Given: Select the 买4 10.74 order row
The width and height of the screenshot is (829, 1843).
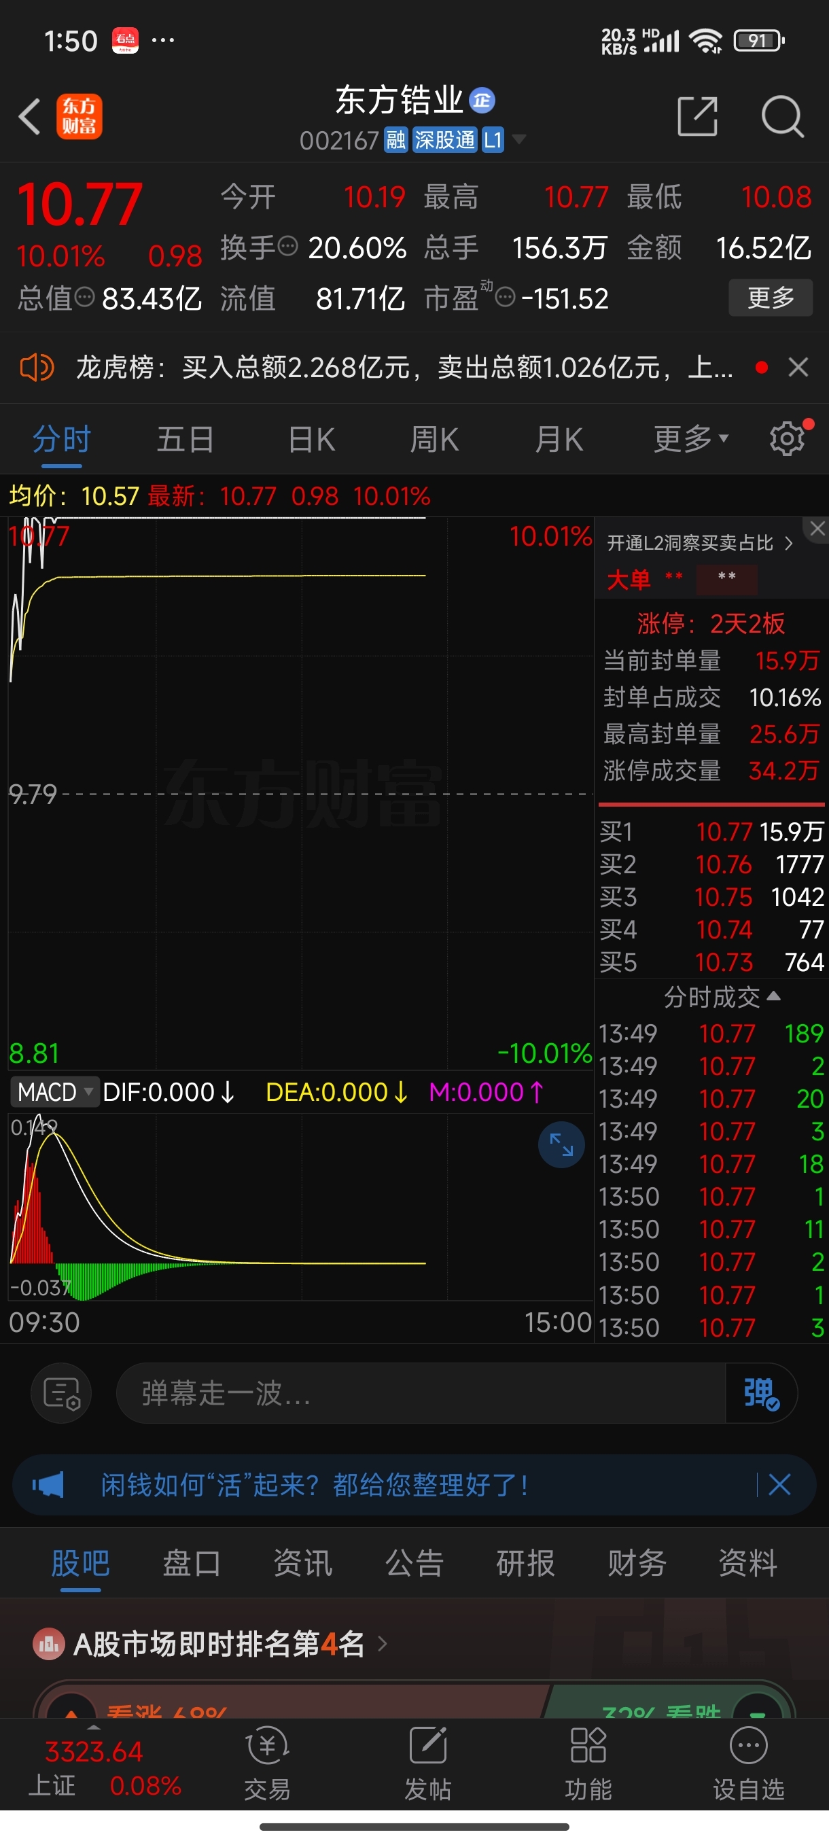Looking at the screenshot, I should pyautogui.click(x=711, y=930).
